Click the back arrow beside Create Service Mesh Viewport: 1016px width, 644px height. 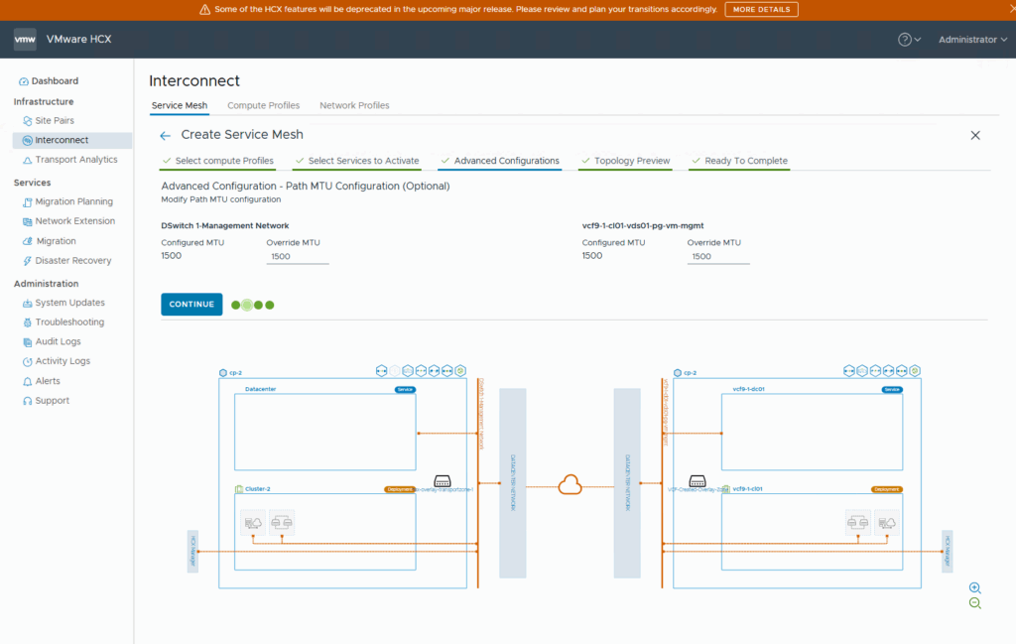[x=166, y=135]
